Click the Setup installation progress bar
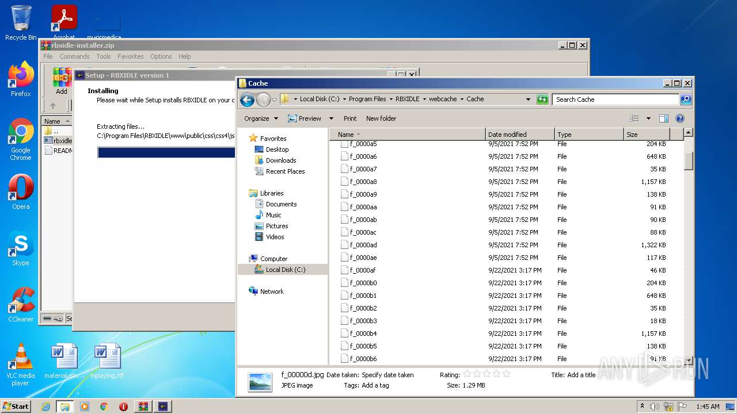The height and width of the screenshot is (414, 737). coord(166,152)
